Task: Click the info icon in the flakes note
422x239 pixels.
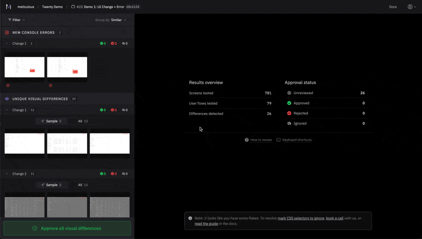Action: [190, 218]
